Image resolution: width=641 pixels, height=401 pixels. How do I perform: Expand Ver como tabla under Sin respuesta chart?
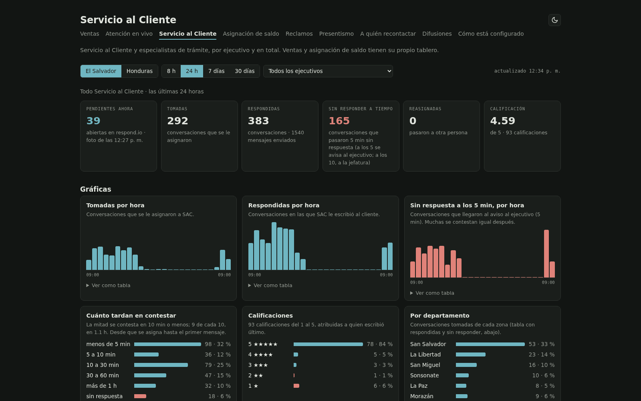click(432, 293)
